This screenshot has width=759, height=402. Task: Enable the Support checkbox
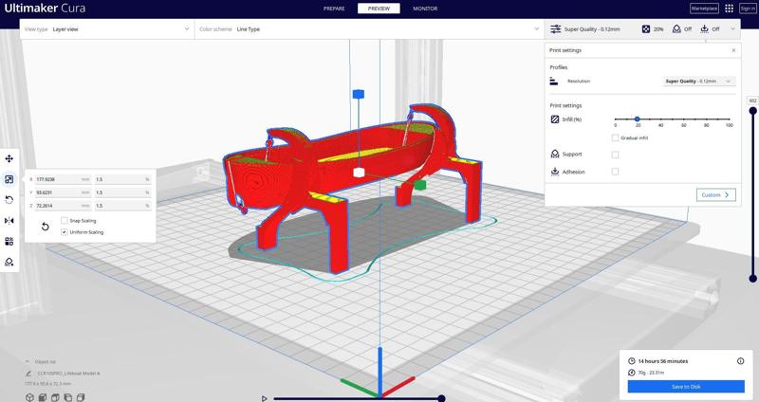point(615,155)
